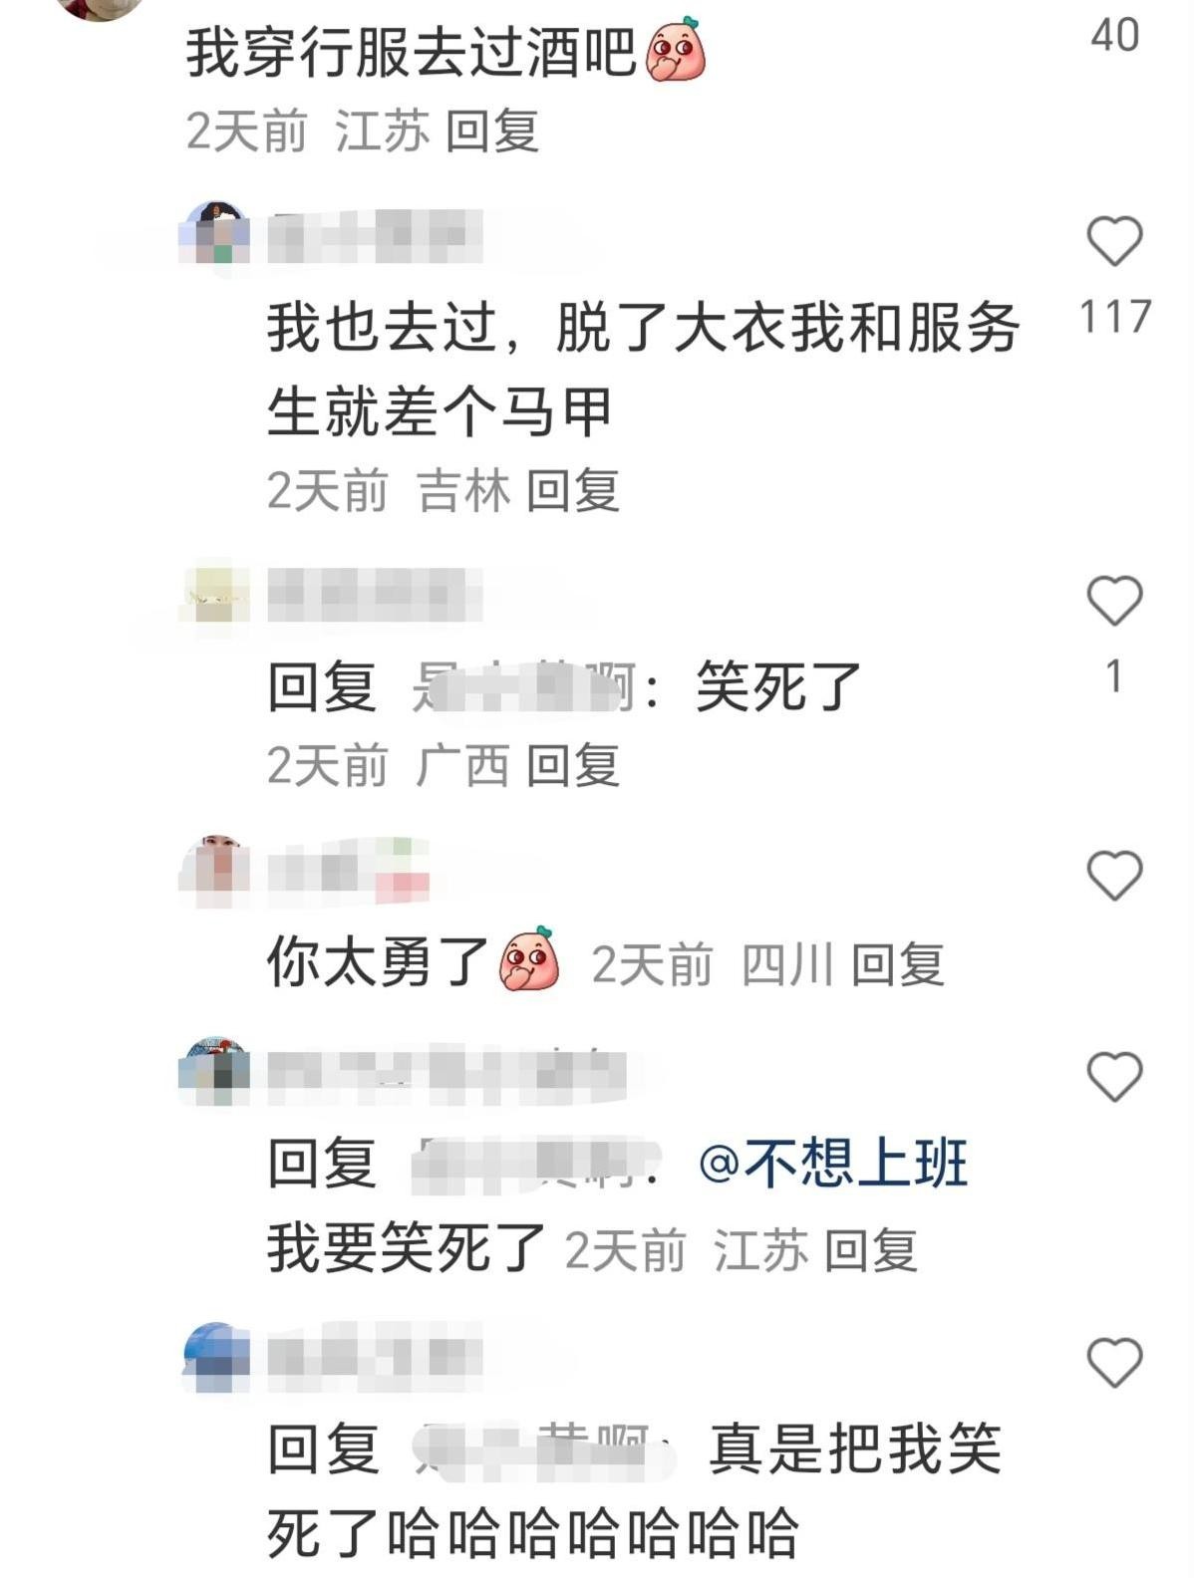1194x1578 pixels.
Task: Tap 回复 under the 吉林 comment
Action: point(573,490)
